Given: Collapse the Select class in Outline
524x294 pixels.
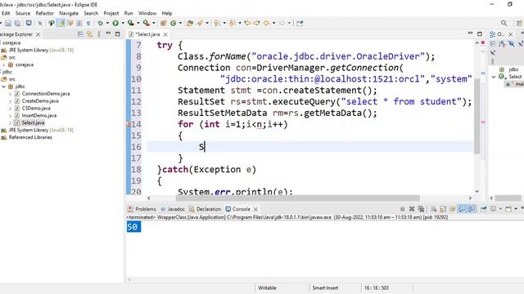Looking at the screenshot, I should click(x=494, y=77).
